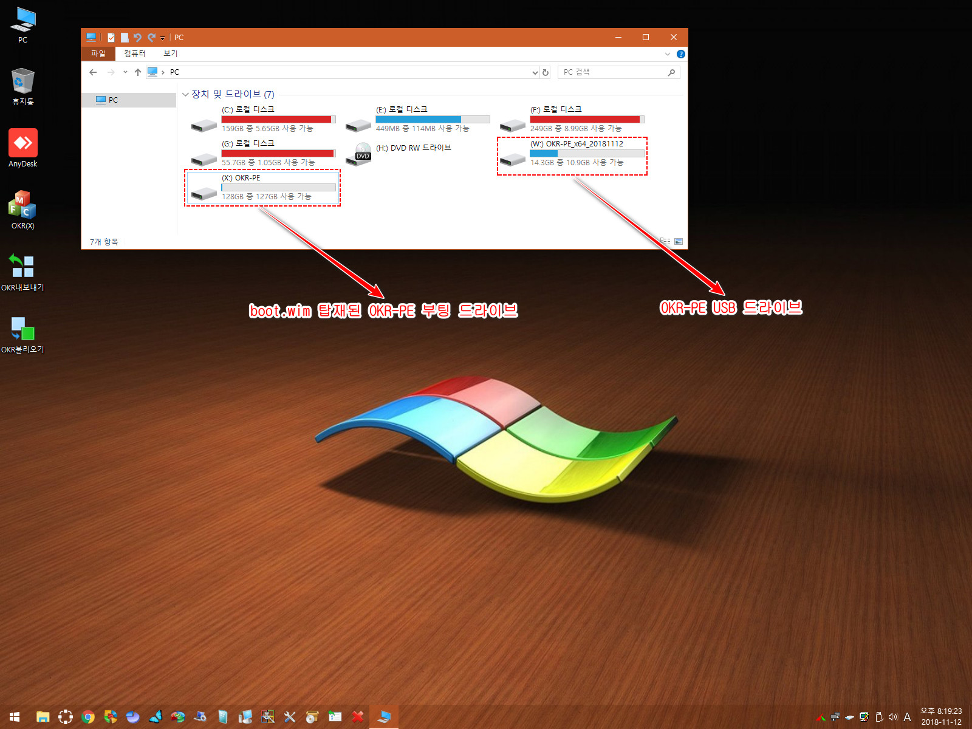Open the 파일 ribbon tab
Screen dimensions: 972x729
(x=98, y=53)
